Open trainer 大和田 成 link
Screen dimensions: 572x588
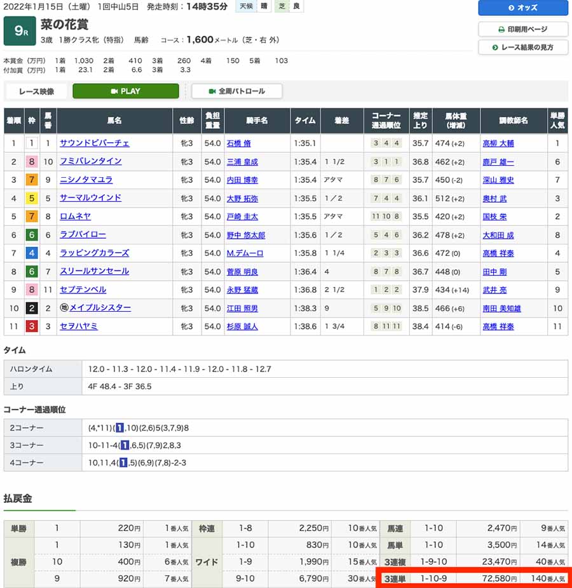[x=498, y=235]
